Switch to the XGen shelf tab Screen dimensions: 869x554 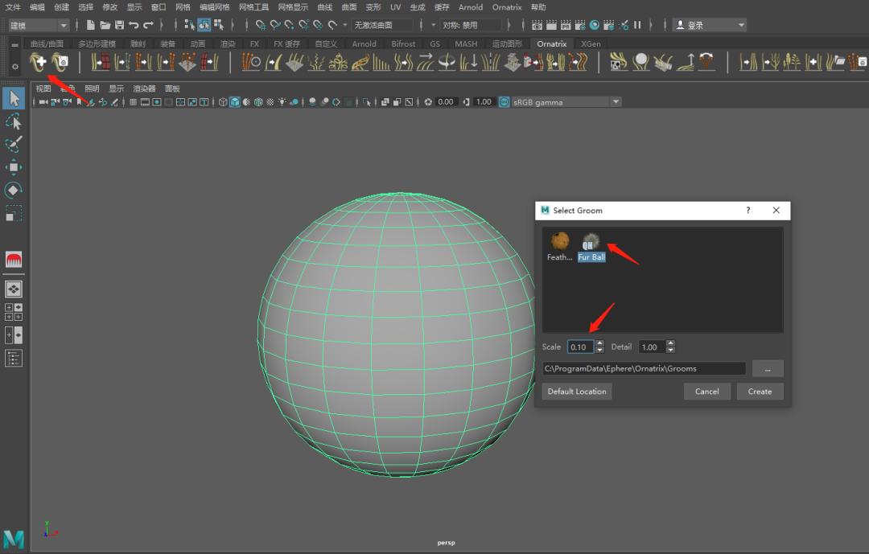590,43
